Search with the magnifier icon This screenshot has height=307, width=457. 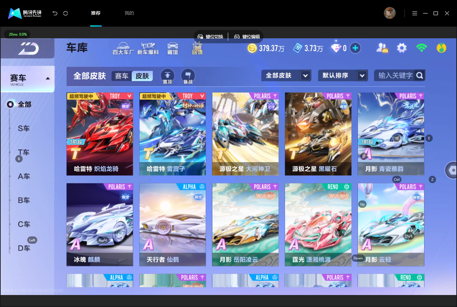point(420,76)
